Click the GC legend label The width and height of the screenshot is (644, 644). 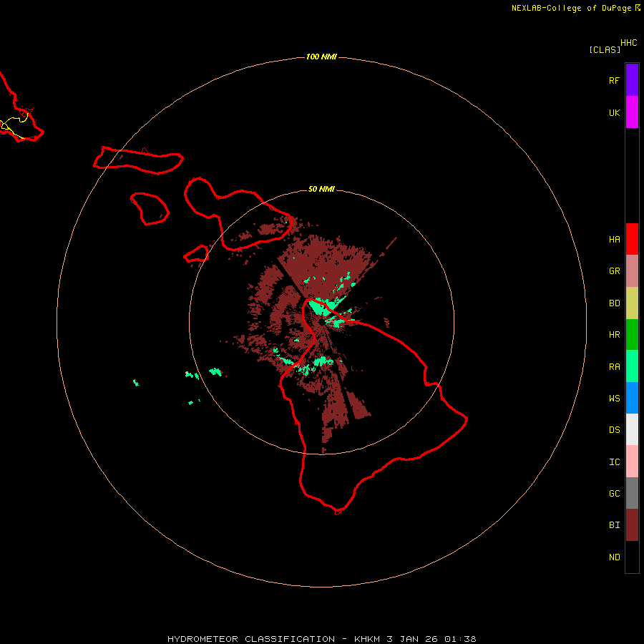[x=614, y=494]
